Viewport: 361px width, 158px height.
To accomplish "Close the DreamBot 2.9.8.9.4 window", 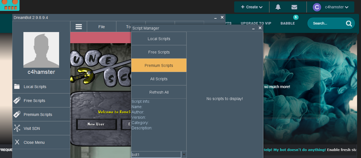I will pyautogui.click(x=222, y=17).
